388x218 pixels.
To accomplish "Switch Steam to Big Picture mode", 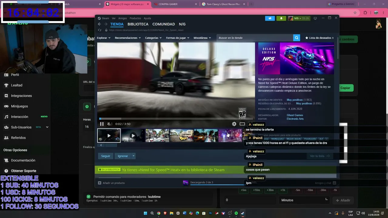I will 315,18.
